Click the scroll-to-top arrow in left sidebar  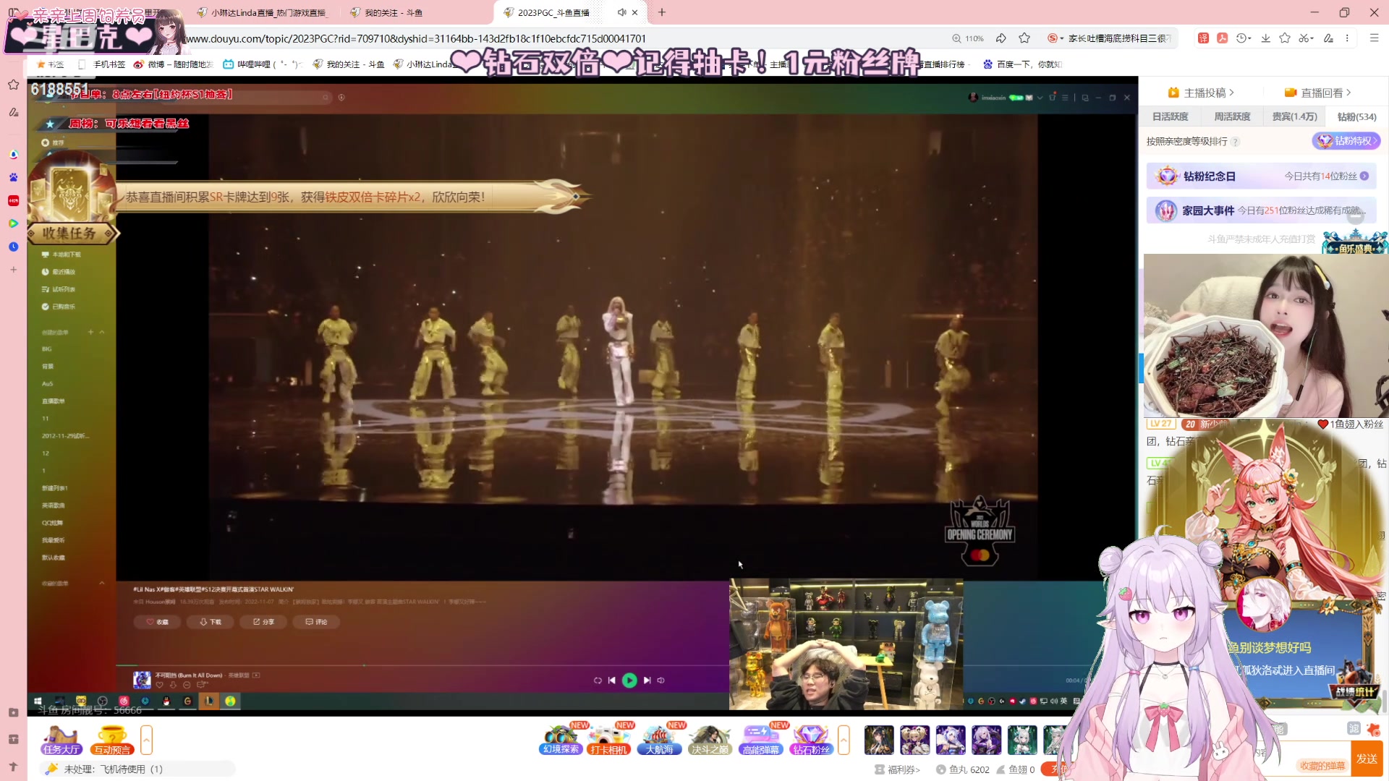(x=13, y=767)
